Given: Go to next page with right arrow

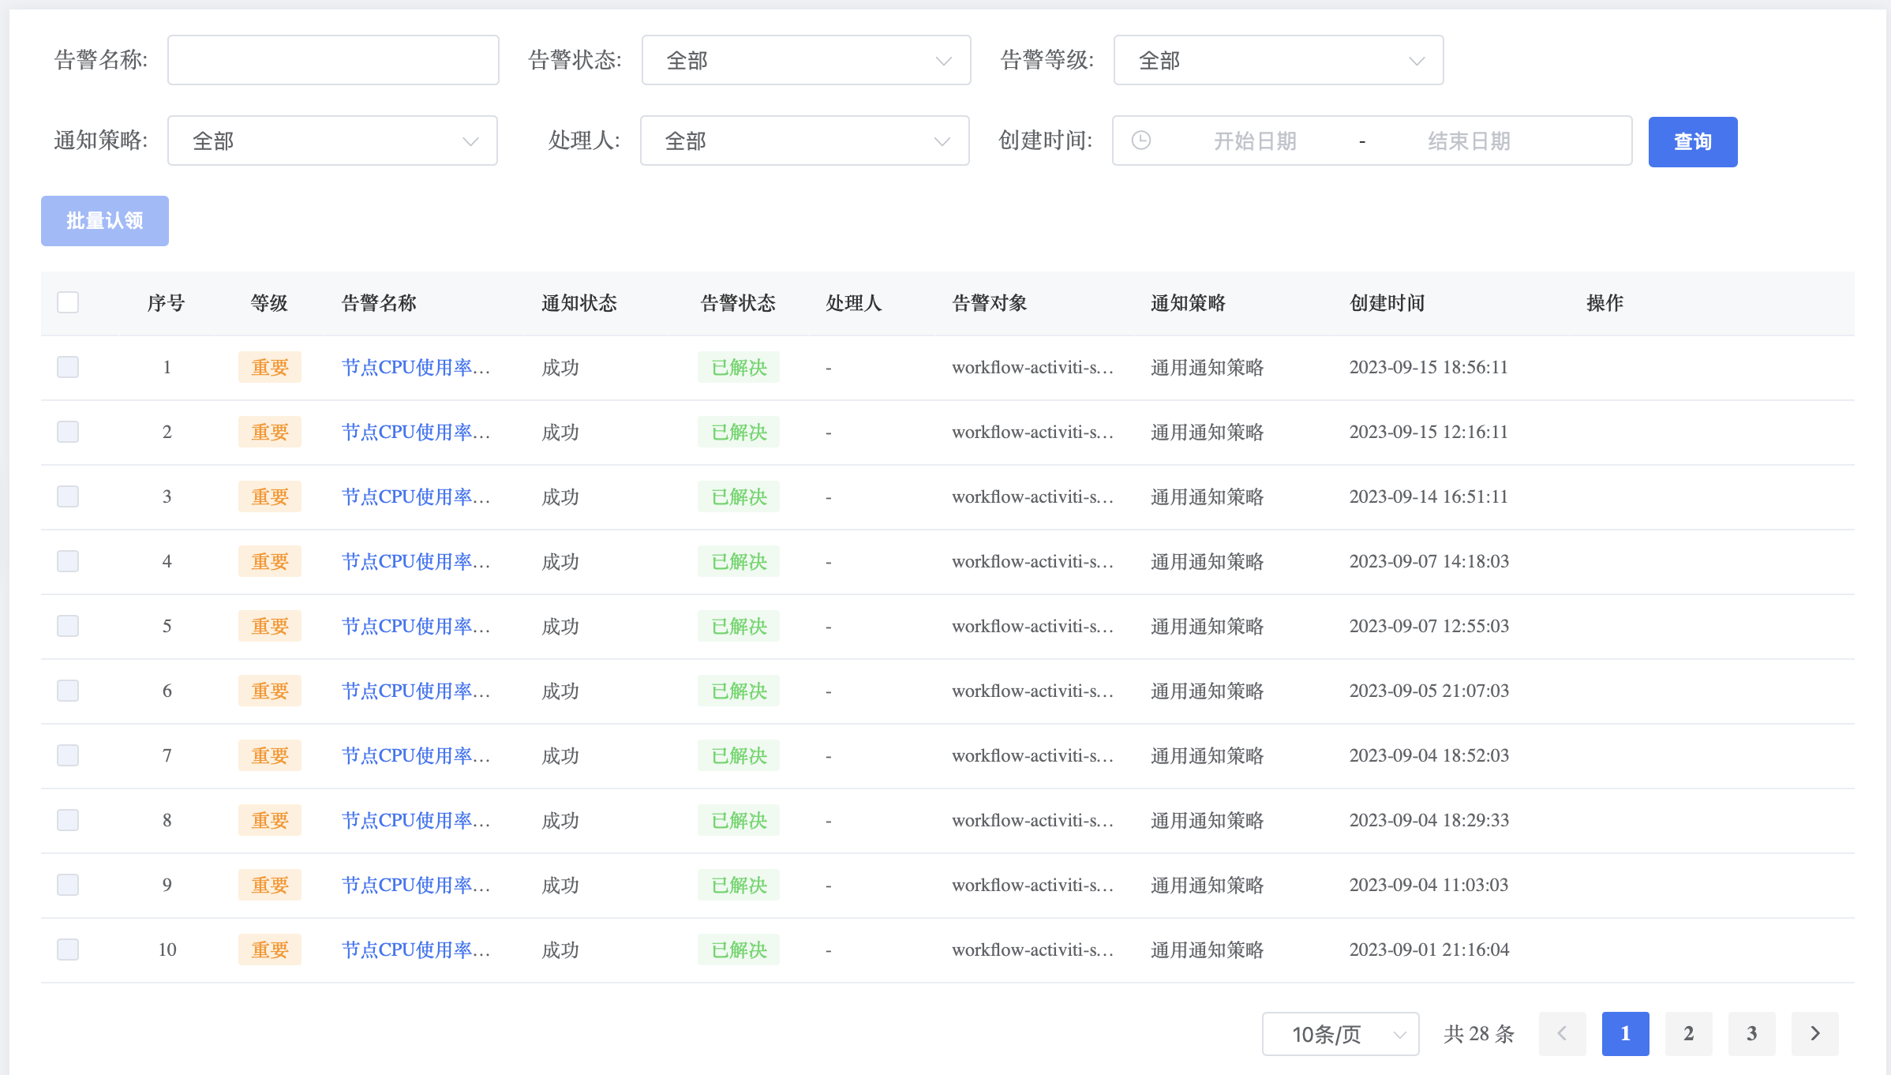Looking at the screenshot, I should click(x=1814, y=1033).
